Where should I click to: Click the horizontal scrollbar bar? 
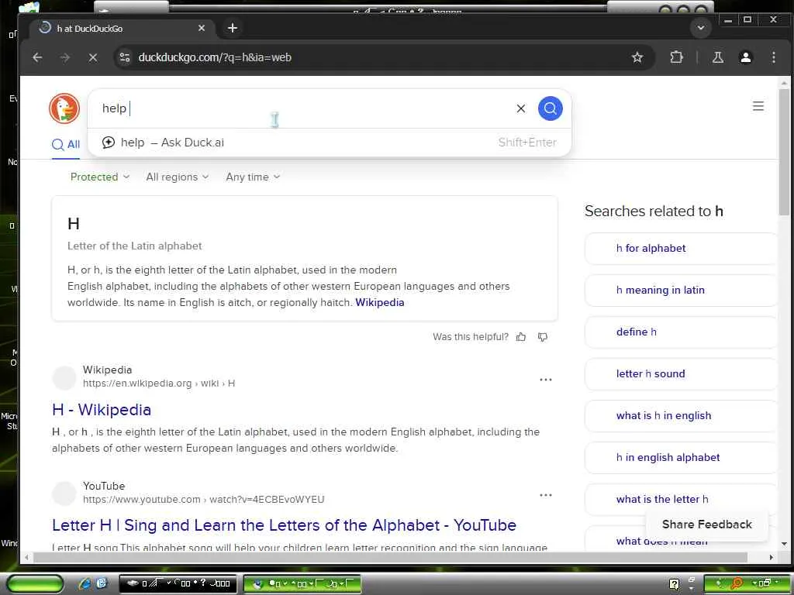(x=390, y=557)
